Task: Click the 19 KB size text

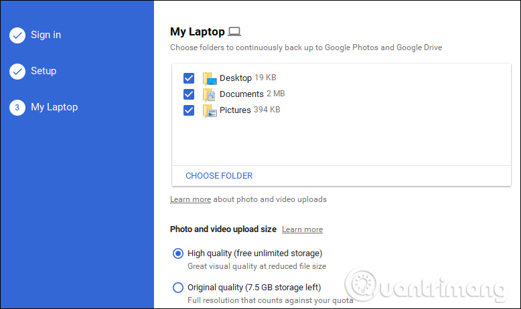Action: click(x=265, y=78)
